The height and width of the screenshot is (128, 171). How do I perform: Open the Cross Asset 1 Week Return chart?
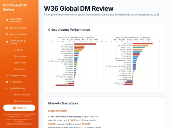coord(76,62)
